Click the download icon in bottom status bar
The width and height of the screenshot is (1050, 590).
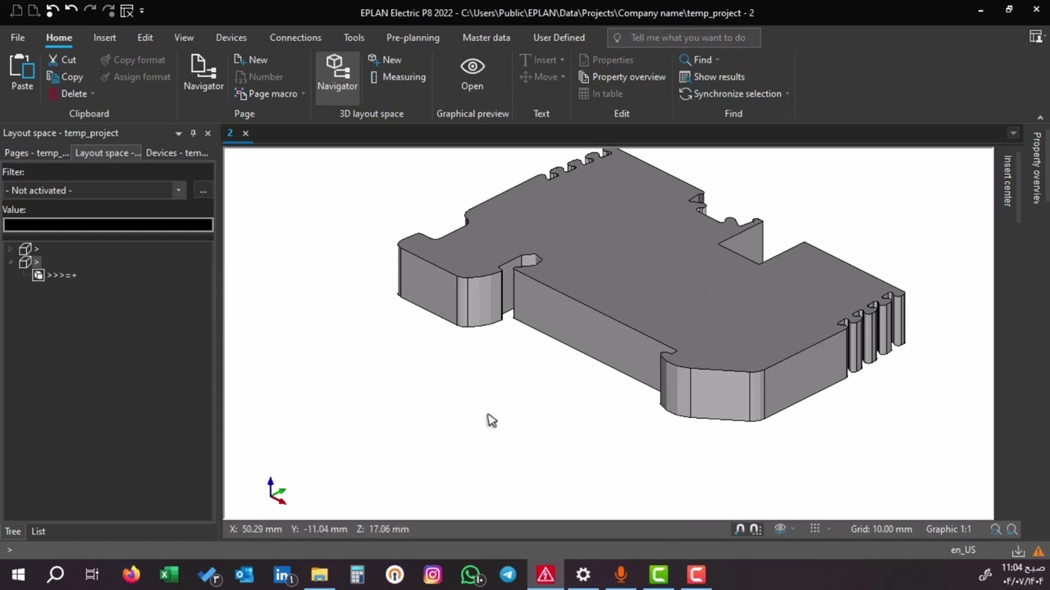click(x=1018, y=551)
